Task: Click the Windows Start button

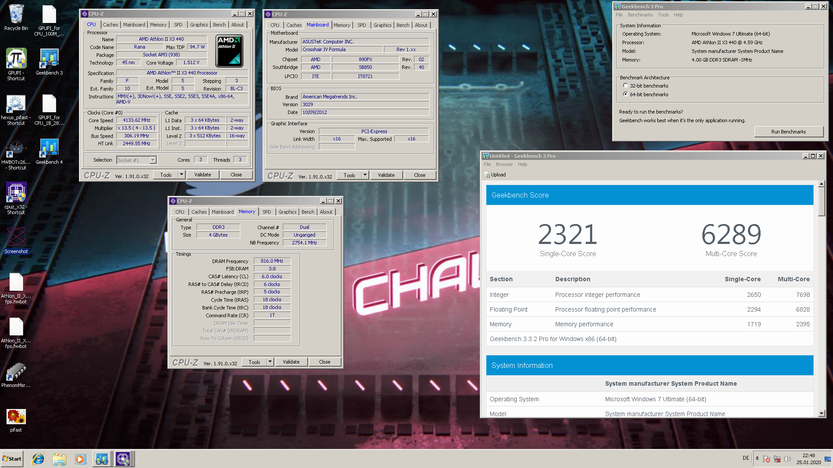Action: pos(12,459)
